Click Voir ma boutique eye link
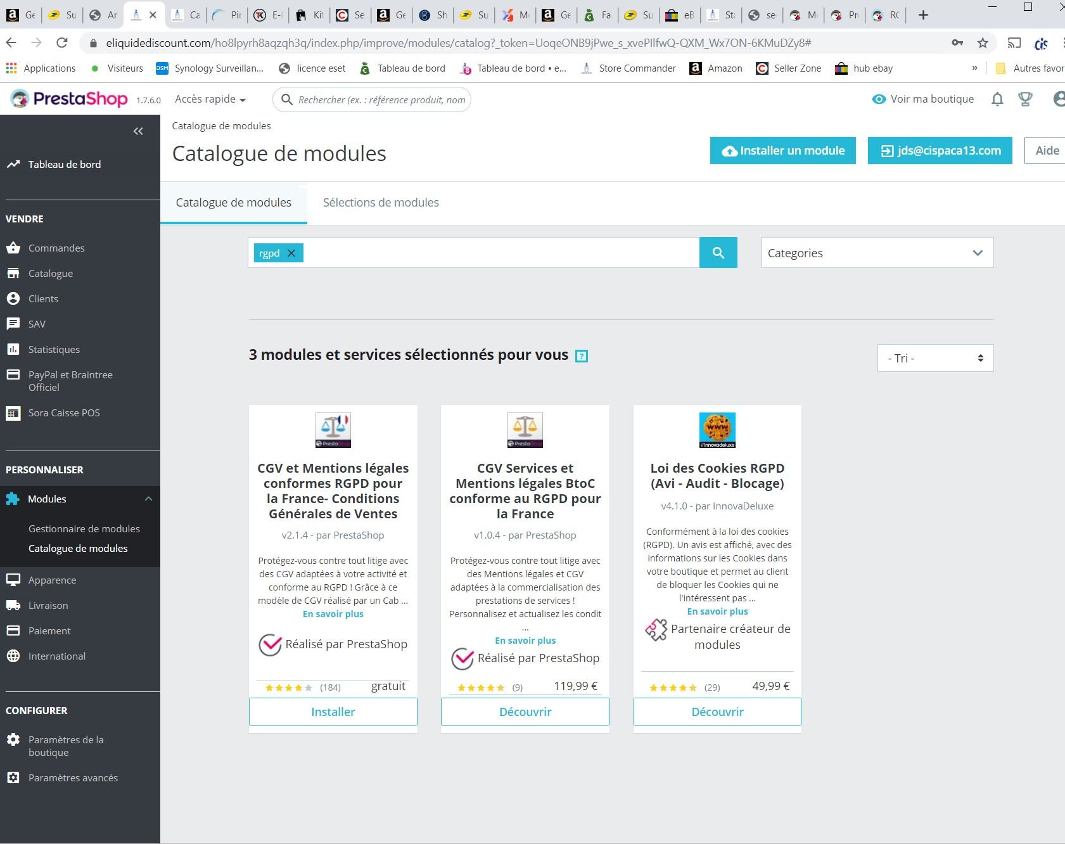The width and height of the screenshot is (1065, 844). click(x=923, y=99)
